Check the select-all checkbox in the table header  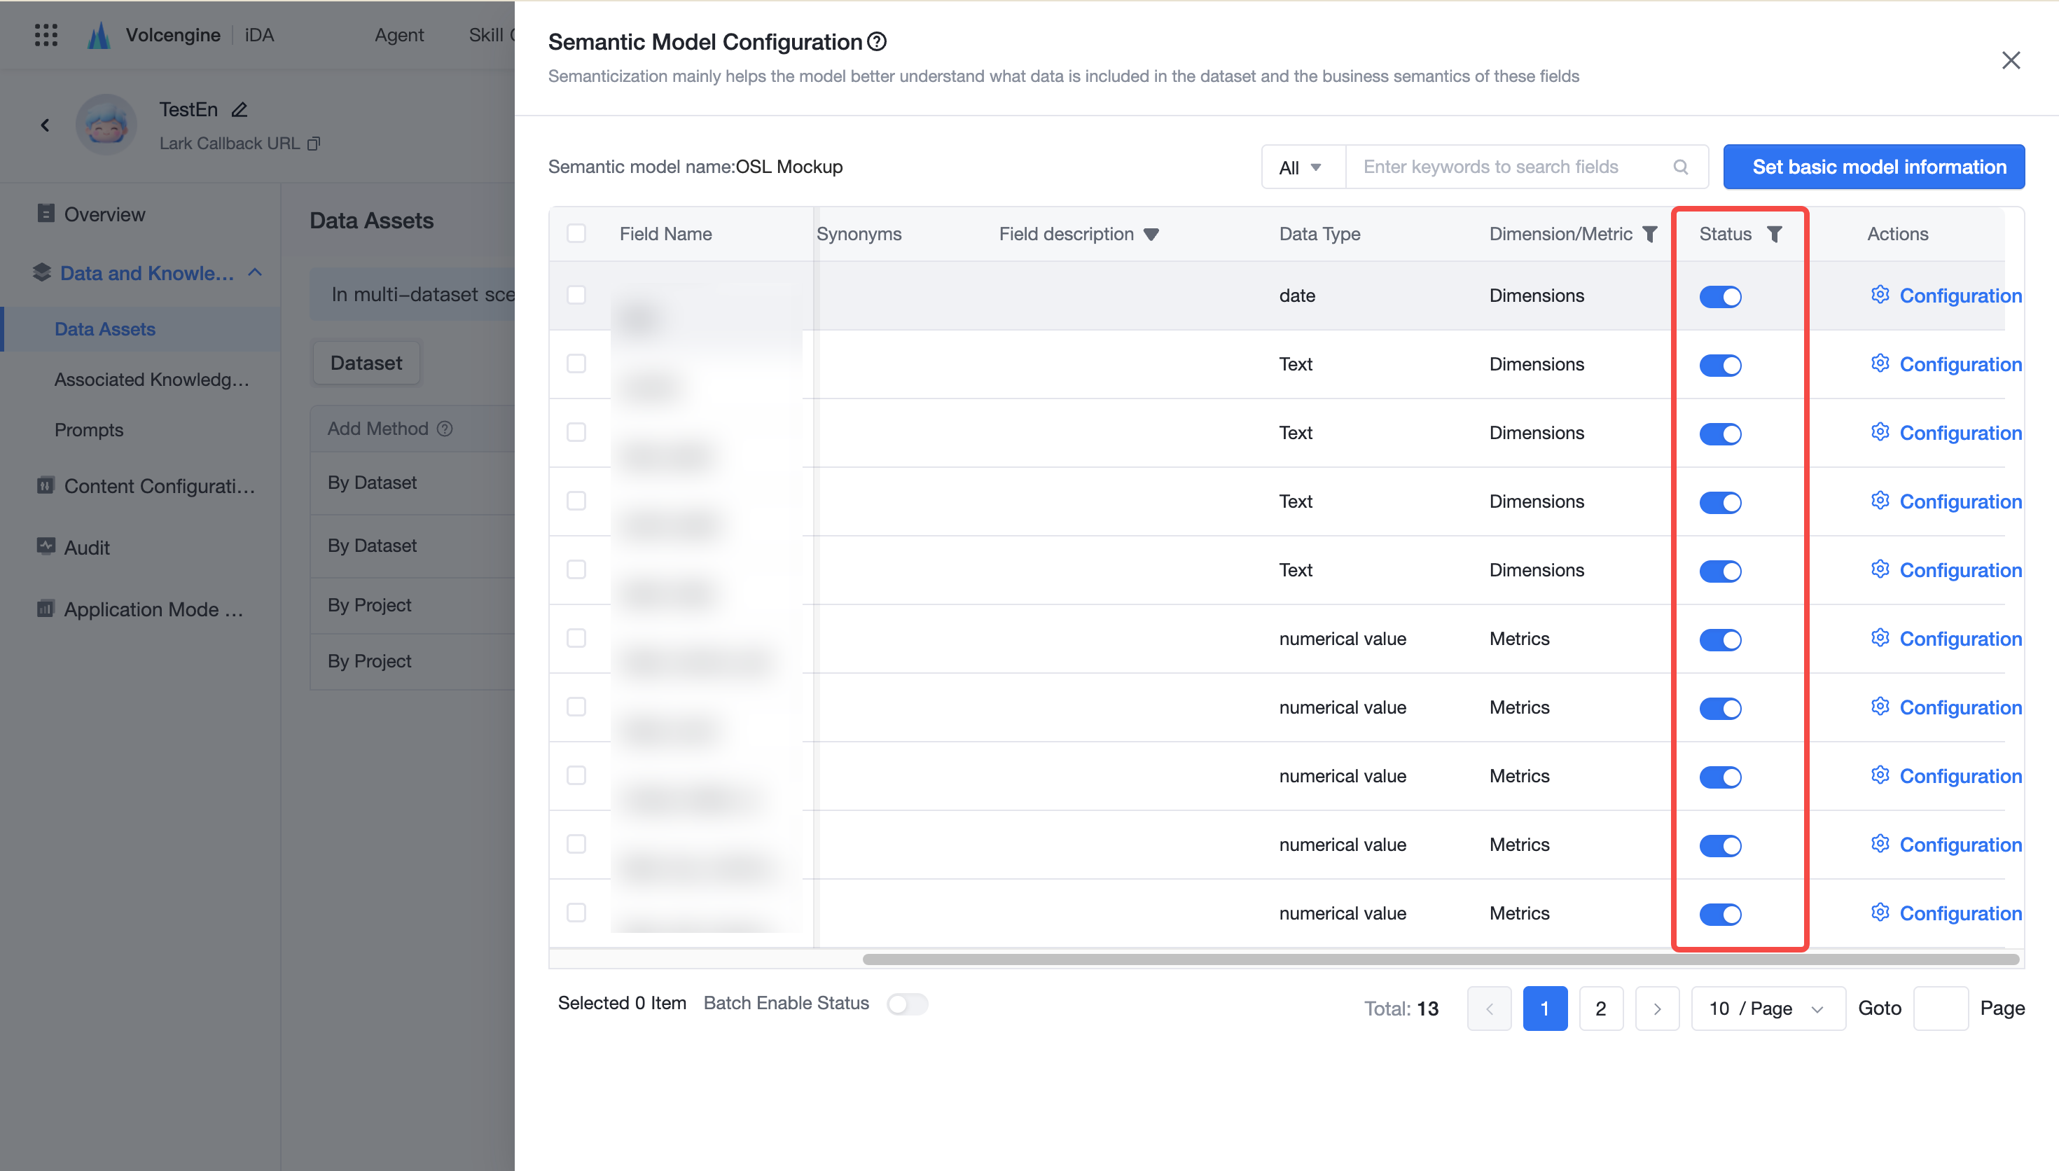click(576, 233)
